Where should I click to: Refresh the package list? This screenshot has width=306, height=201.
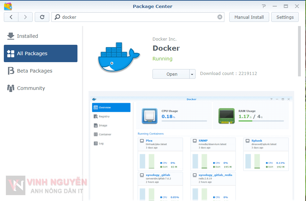[42, 17]
